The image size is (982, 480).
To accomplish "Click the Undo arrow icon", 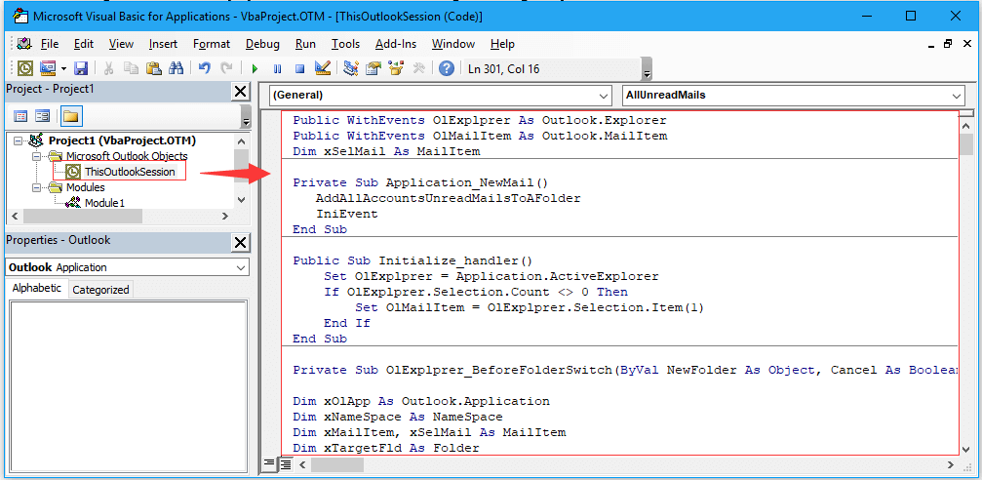I will (x=205, y=68).
